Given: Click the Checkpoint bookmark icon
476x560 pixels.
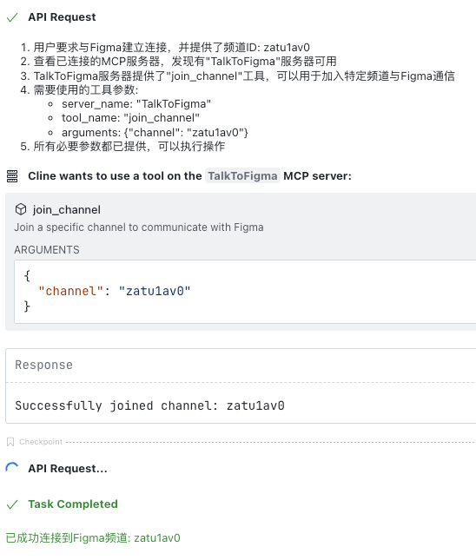Looking at the screenshot, I should click(10, 442).
